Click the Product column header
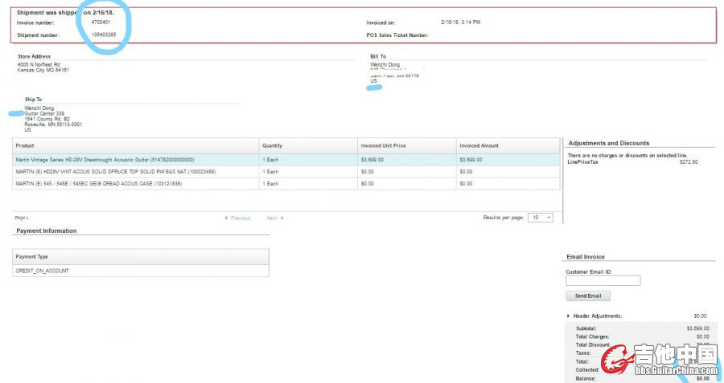The width and height of the screenshot is (724, 383). [25, 146]
